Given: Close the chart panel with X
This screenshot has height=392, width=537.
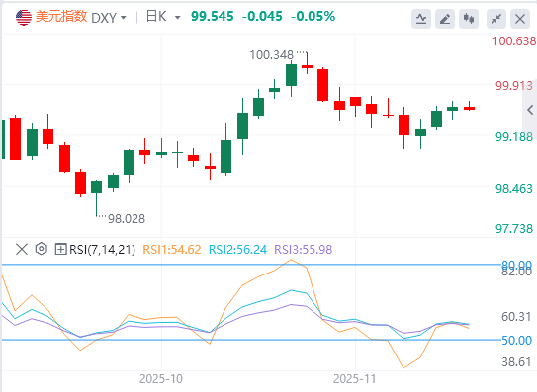Looking at the screenshot, I should coord(520,19).
